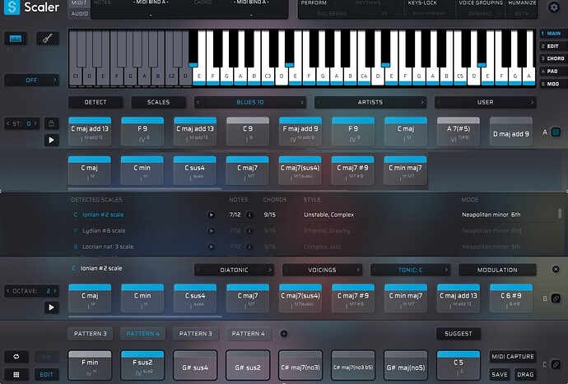568x384 pixels.
Task: Toggle KEYS-LOCK mode
Action: [422, 3]
